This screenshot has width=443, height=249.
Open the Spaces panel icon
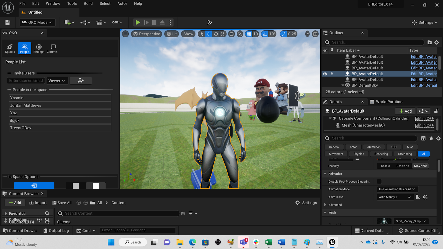[x=10, y=48]
